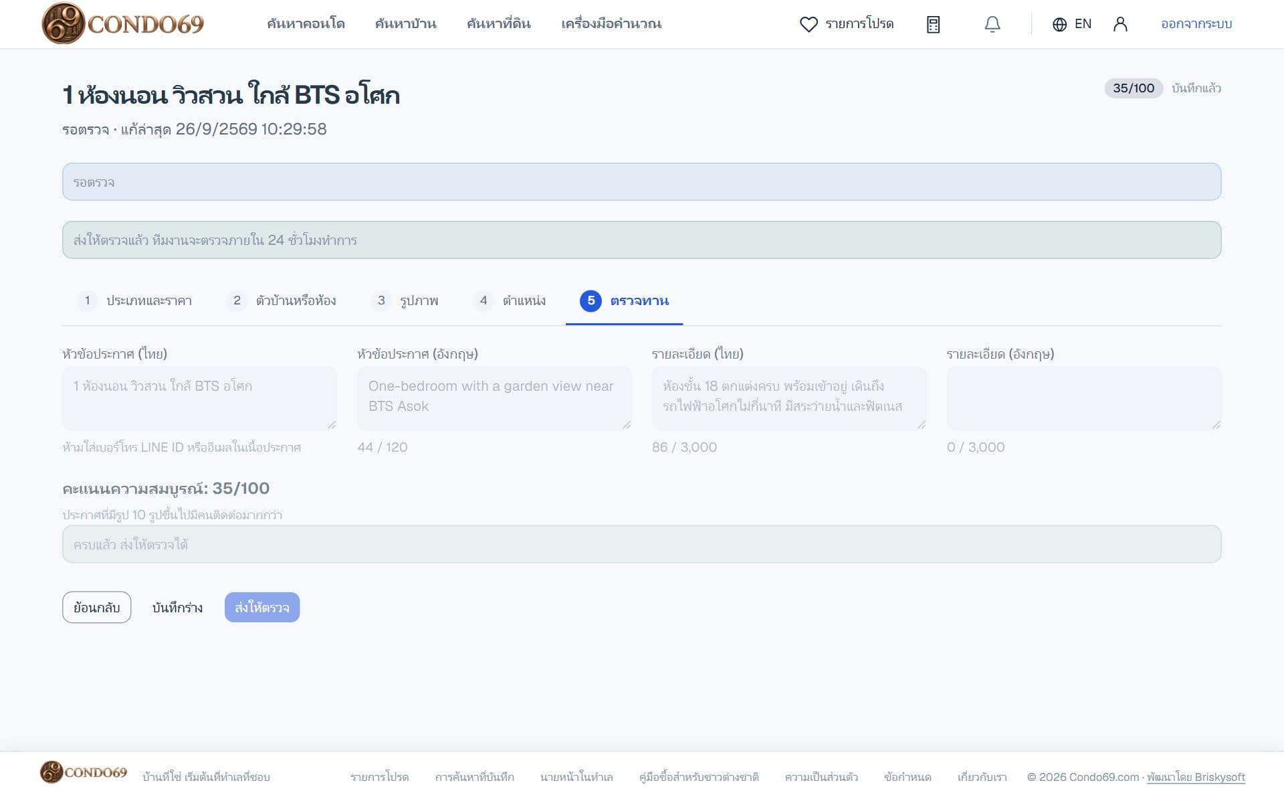The height and width of the screenshot is (803, 1284).
Task: Open ค้นหาที่ดิน menu
Action: (x=499, y=23)
